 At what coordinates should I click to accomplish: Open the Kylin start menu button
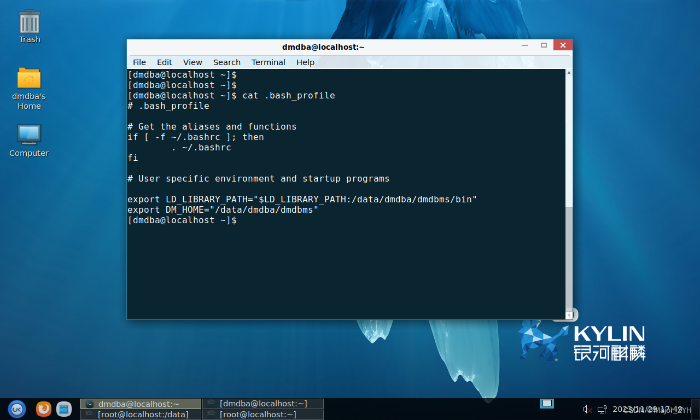coord(17,409)
